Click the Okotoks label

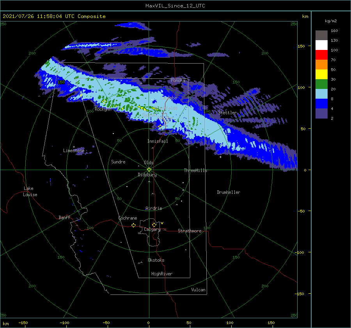156,260
